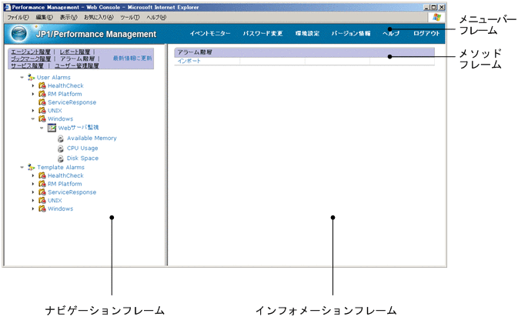Expand Windows under Template Alarms
This screenshot has height=320, width=518.
tap(32, 208)
